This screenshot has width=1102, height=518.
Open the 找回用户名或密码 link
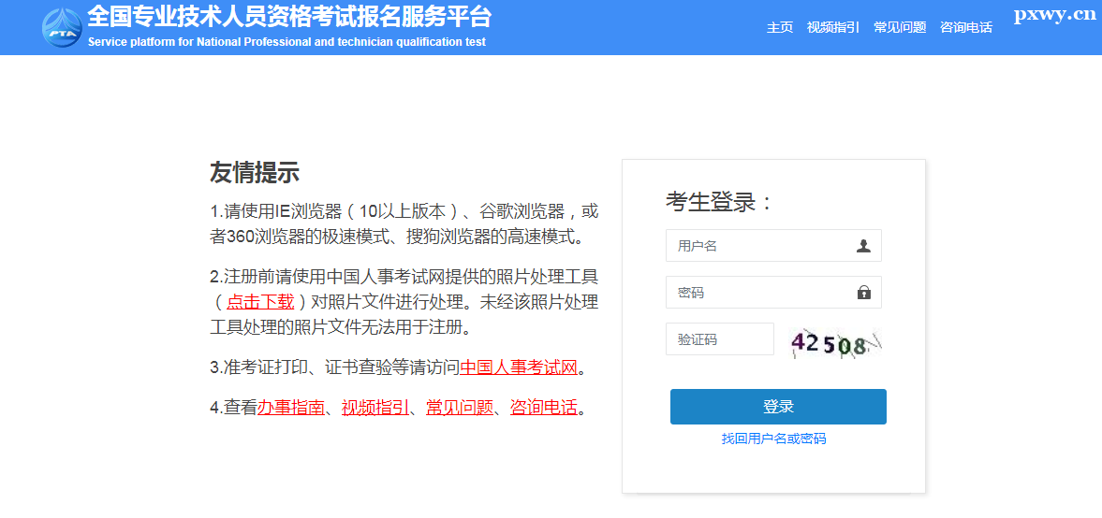tap(773, 439)
